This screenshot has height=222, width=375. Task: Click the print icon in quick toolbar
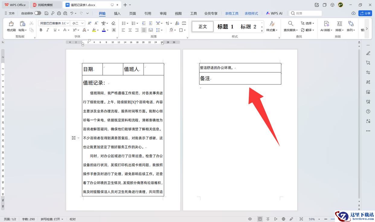[x=59, y=13]
